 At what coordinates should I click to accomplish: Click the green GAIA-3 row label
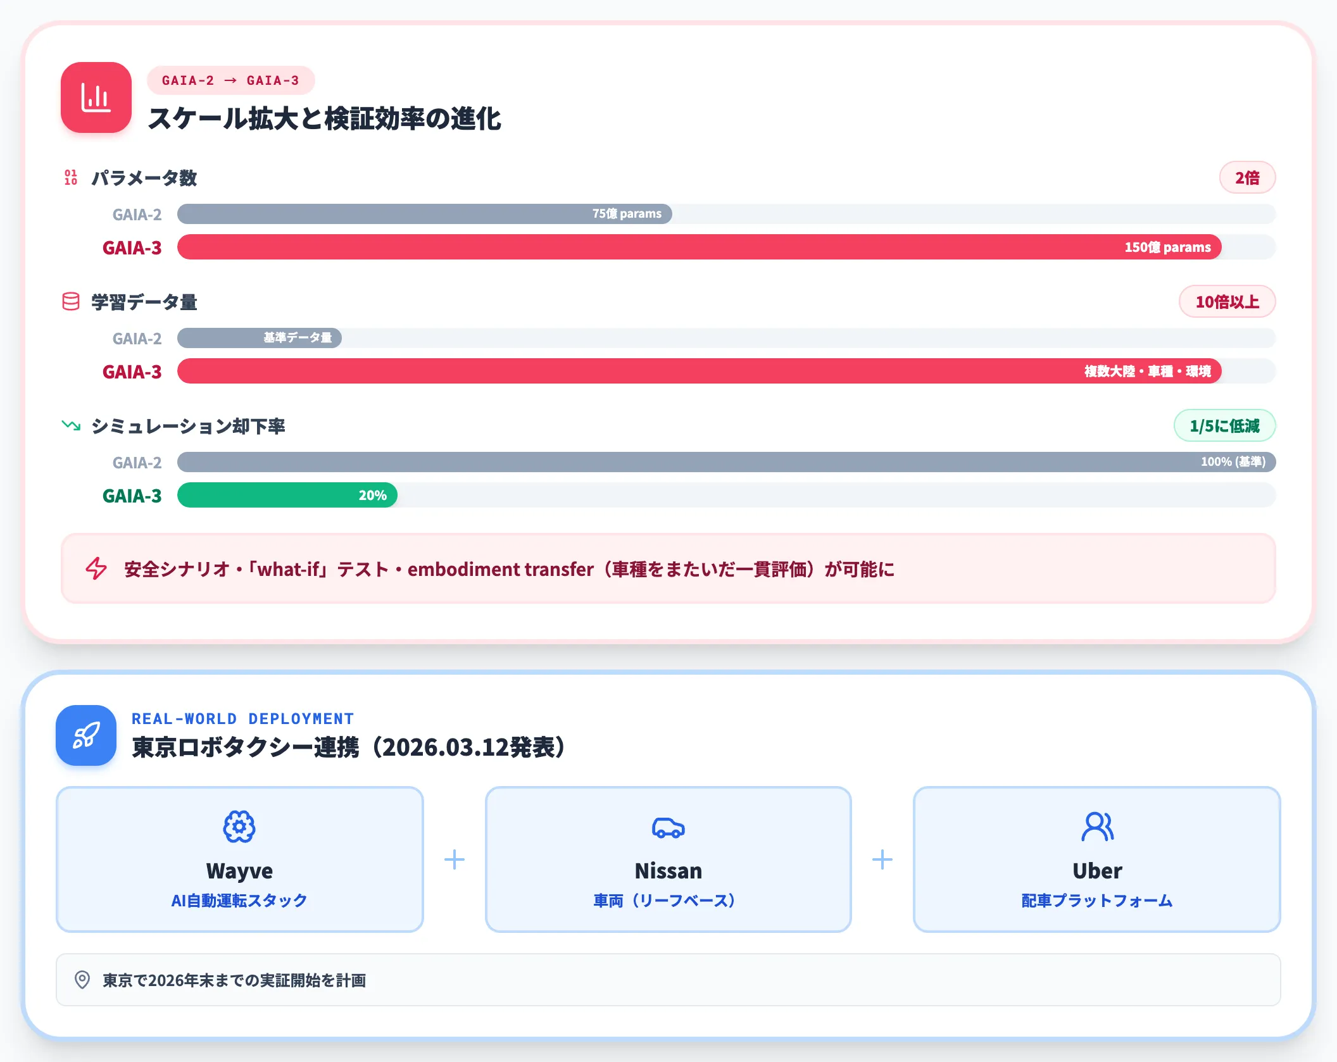(132, 496)
